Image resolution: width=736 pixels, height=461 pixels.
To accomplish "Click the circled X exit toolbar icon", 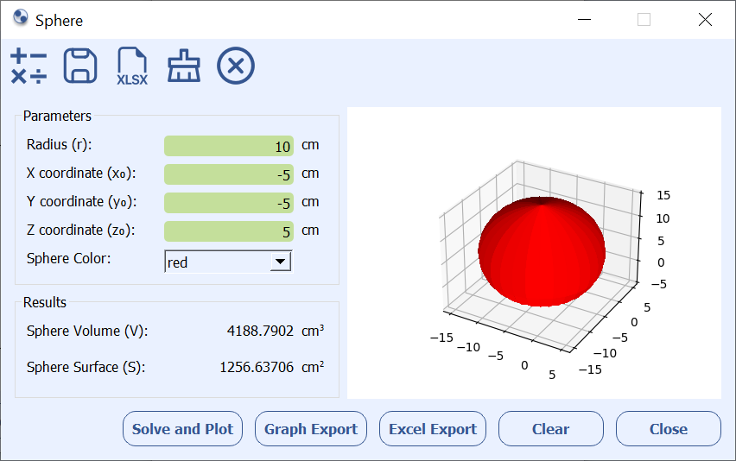I will [x=236, y=66].
